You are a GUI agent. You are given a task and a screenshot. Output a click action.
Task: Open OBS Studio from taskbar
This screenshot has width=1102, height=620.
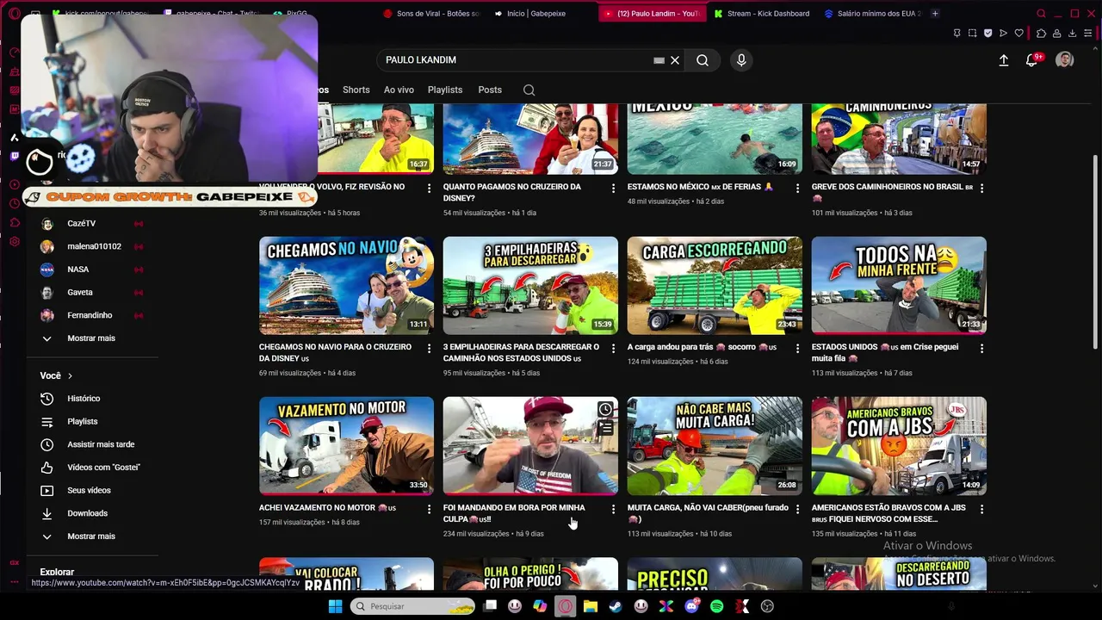click(x=767, y=606)
